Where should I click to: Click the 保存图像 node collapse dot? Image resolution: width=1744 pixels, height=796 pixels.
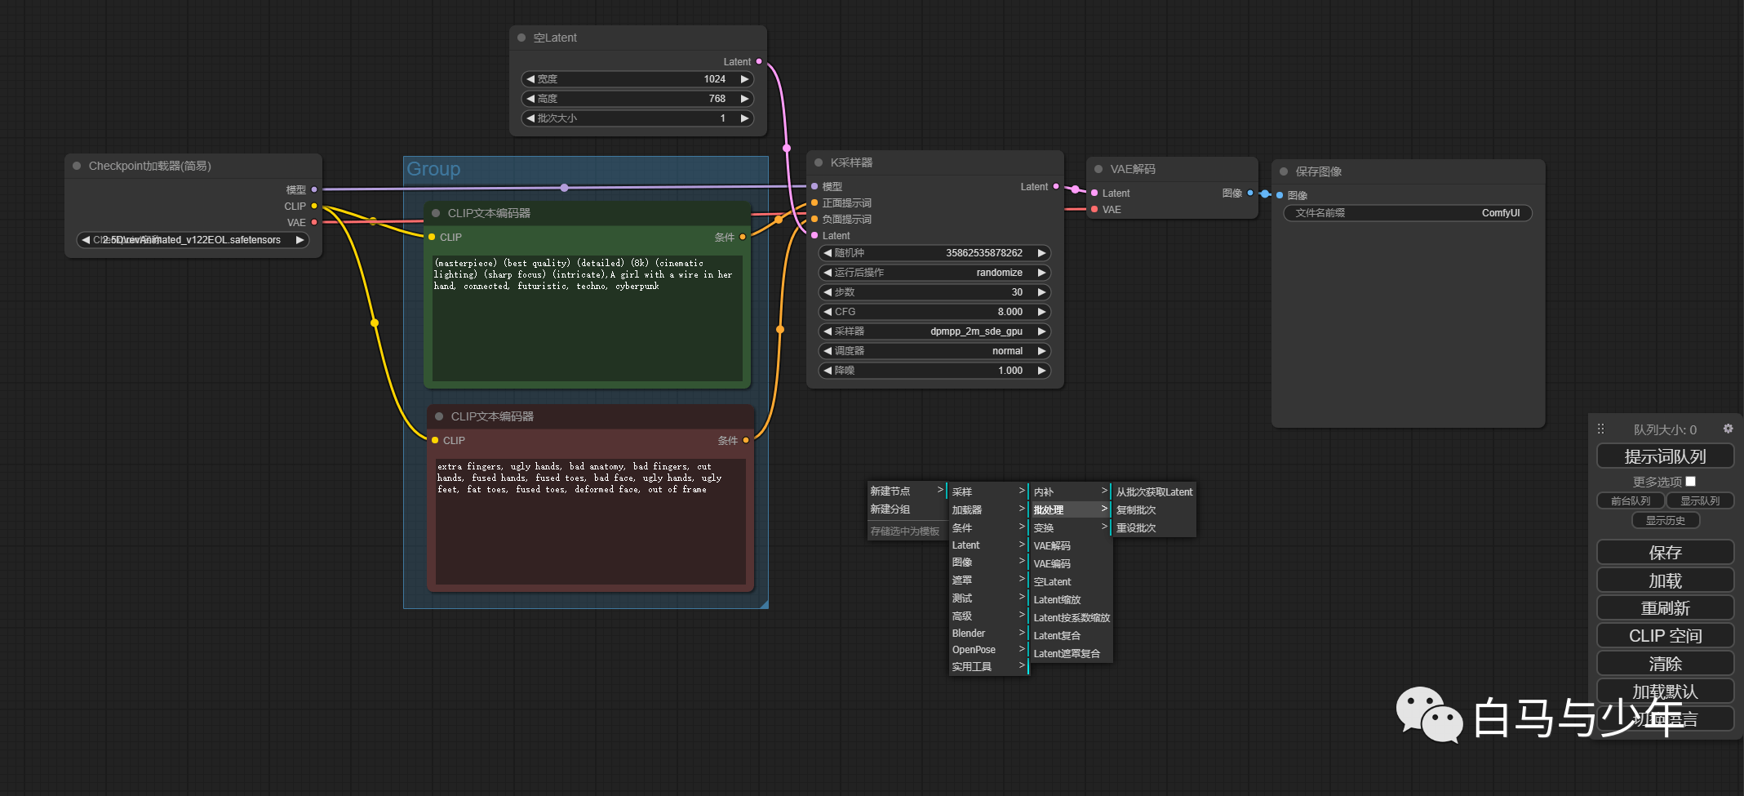(x=1284, y=171)
